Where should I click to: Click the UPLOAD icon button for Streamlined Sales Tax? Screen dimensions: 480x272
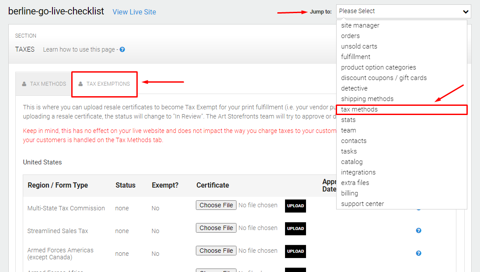pos(295,228)
